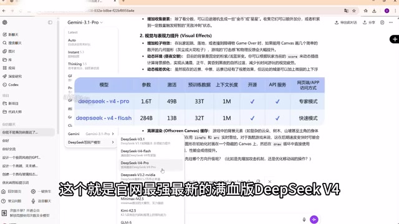The image size is (399, 224).
Task: Choose Kimi-K2.5 from the submenu
Action: tap(151, 213)
